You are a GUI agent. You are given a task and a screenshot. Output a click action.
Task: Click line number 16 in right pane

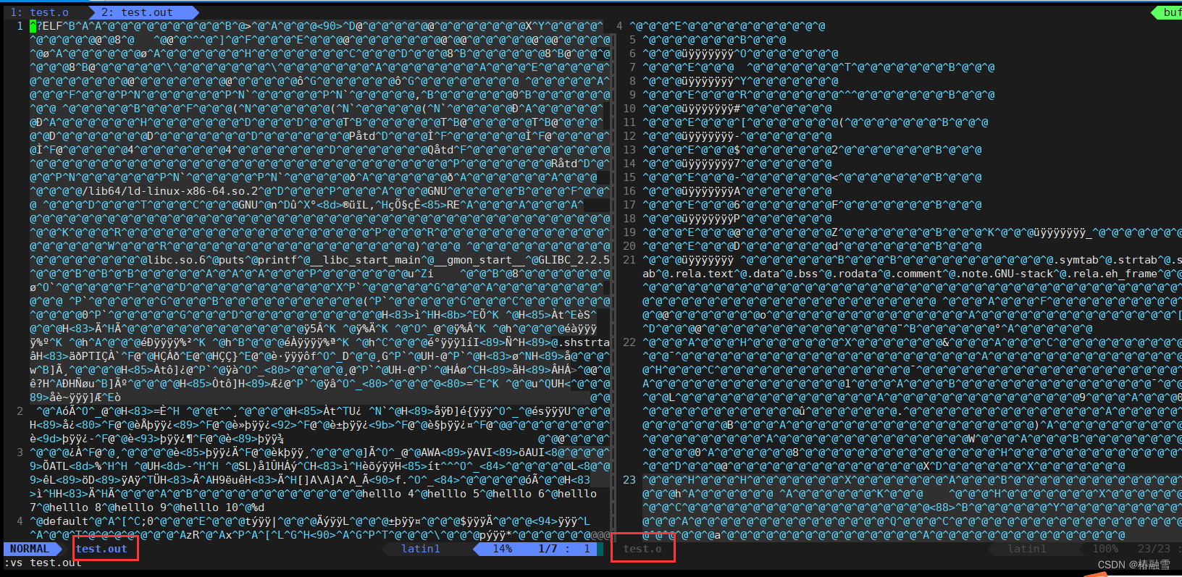(x=629, y=191)
